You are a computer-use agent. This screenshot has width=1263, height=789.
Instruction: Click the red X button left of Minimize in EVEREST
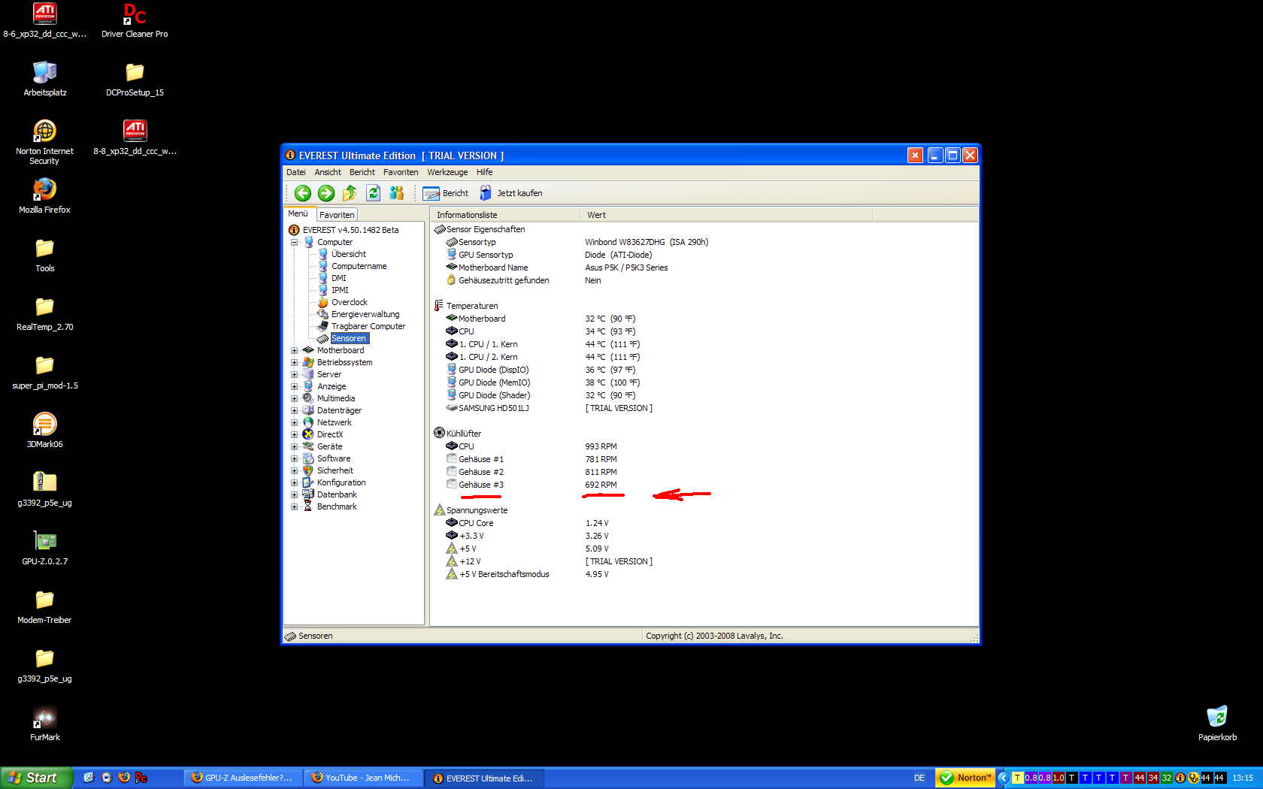pos(915,156)
